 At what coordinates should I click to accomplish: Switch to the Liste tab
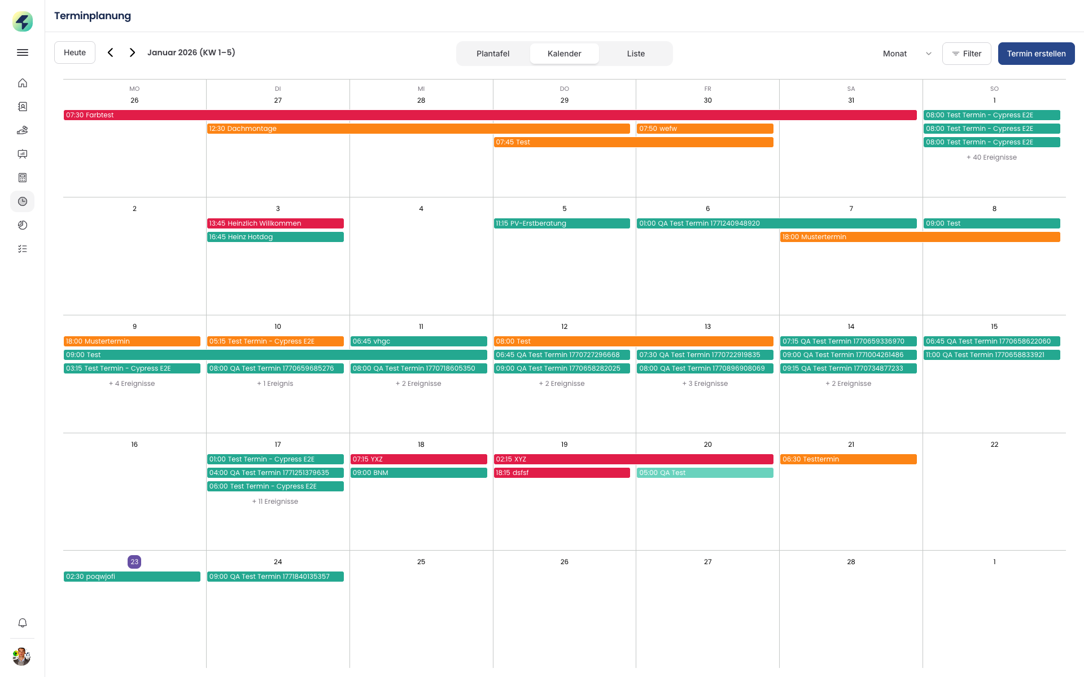636,54
